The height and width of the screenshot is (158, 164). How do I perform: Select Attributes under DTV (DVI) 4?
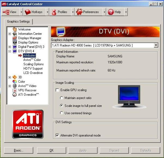tap(29, 55)
